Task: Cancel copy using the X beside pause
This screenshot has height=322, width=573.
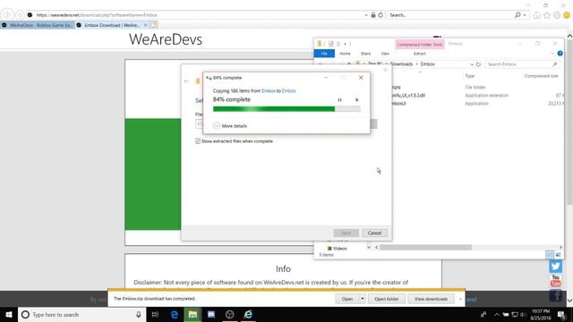Action: pyautogui.click(x=356, y=99)
